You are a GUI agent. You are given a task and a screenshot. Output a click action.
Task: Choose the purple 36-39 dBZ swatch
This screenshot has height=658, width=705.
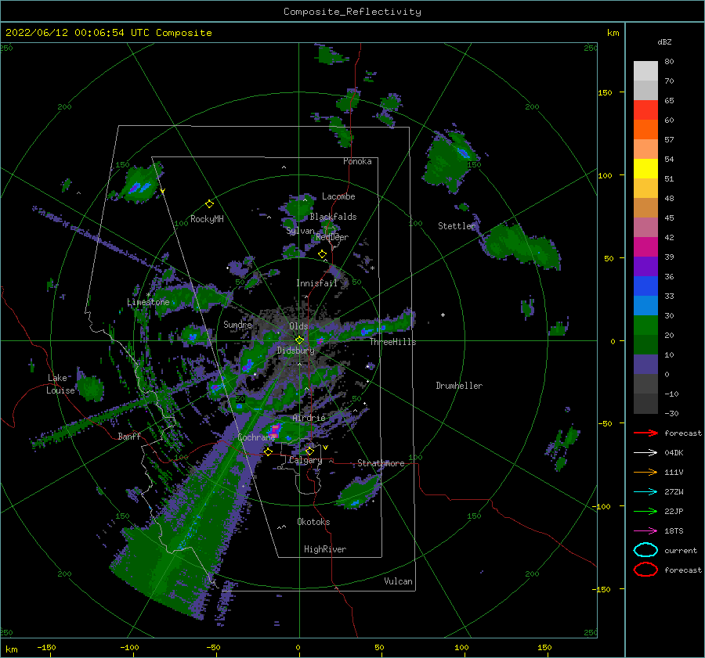click(645, 266)
